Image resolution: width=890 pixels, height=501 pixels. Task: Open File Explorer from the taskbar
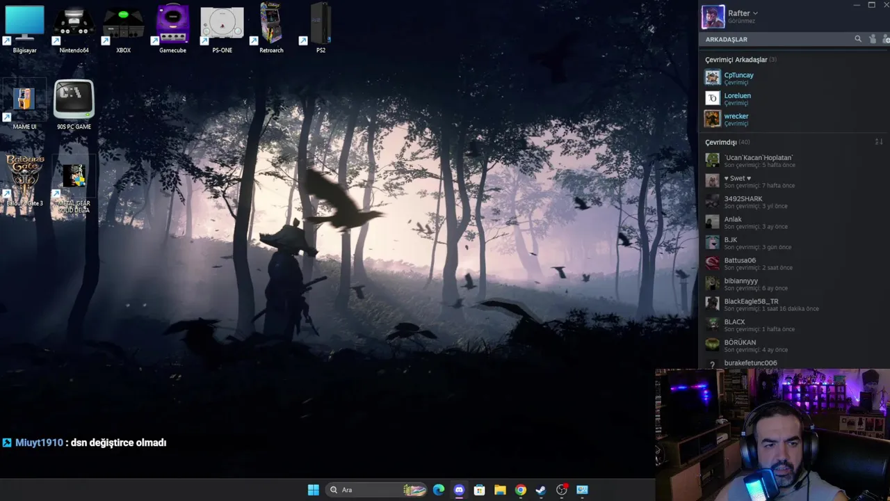[500, 490]
